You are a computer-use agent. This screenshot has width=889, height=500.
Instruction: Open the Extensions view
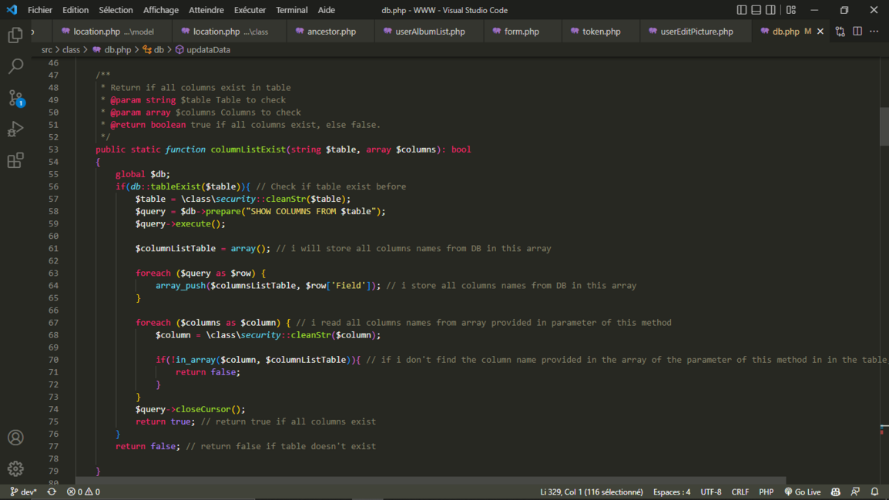[x=15, y=160]
